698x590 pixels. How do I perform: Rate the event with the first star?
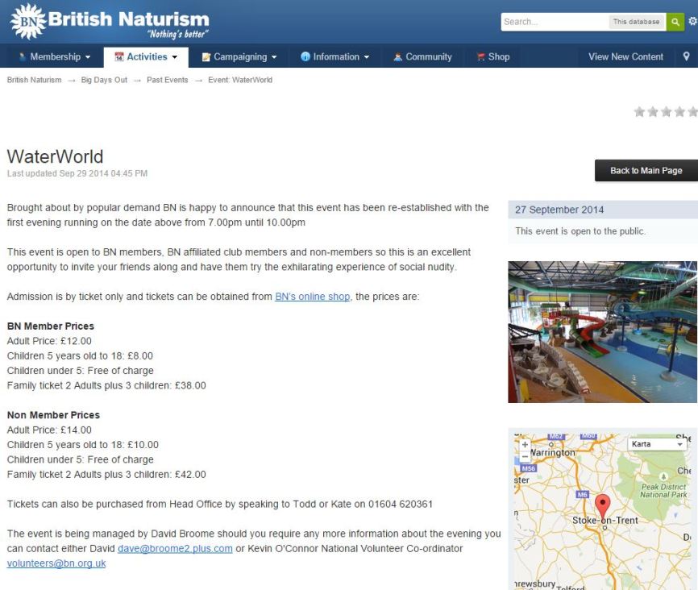point(639,112)
